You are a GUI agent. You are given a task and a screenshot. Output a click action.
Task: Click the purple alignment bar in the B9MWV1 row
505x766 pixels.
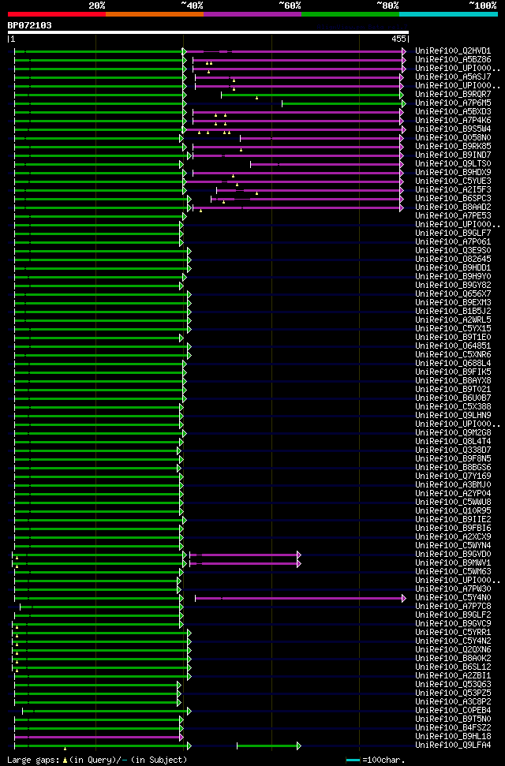coord(245,564)
